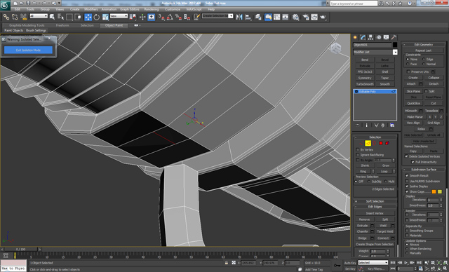Open the selection filter All dropdown
Viewport: 449px width, 272px height.
[x=39, y=16]
